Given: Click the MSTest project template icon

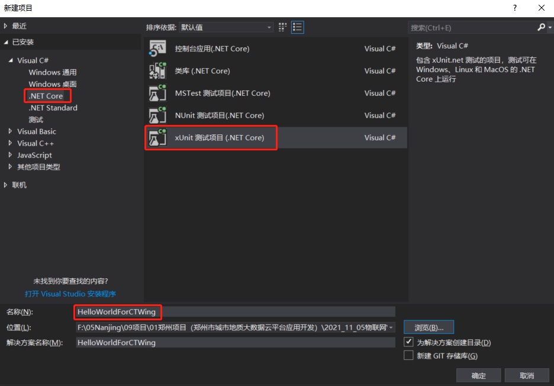Looking at the screenshot, I should pos(157,93).
